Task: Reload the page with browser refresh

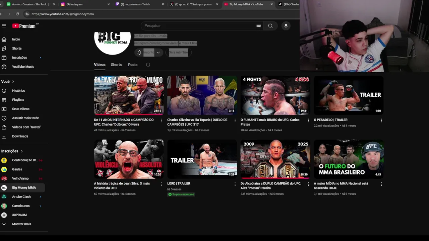Action: [x=17, y=14]
